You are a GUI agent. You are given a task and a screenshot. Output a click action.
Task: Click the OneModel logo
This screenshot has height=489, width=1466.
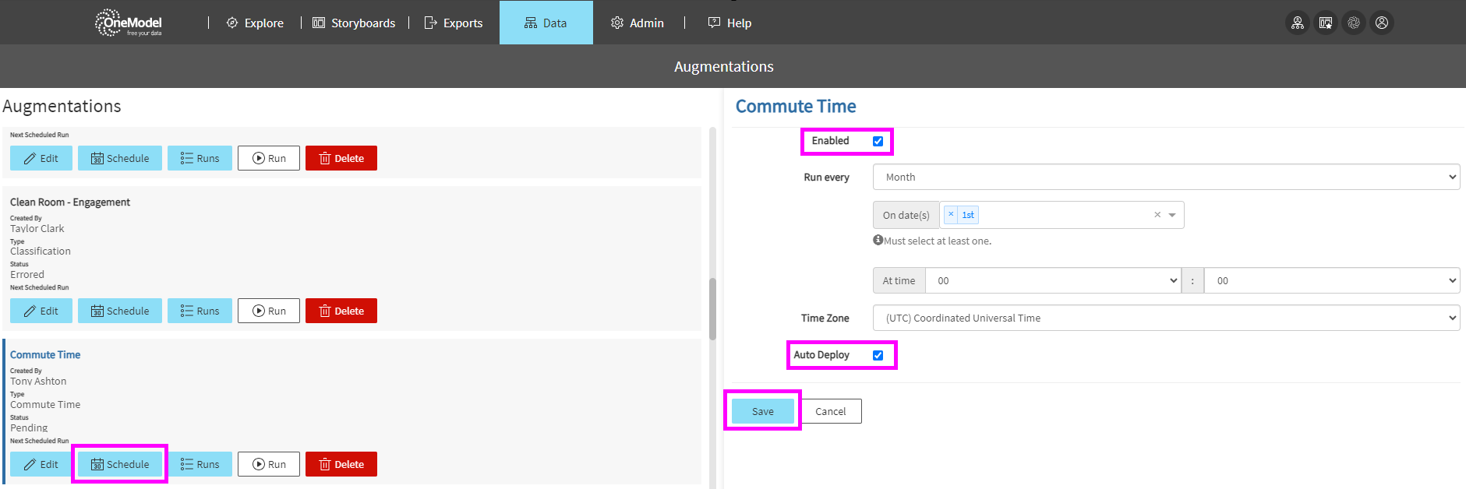pyautogui.click(x=129, y=23)
